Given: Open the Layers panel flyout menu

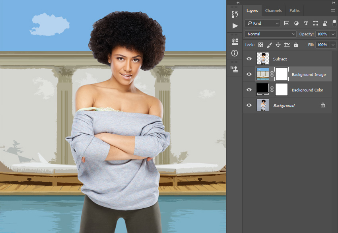Looking at the screenshot, I should coord(333,11).
